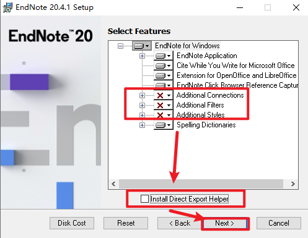Screen dimensions: 308x238
Task: Click the Disk Cost button
Action: click(72, 223)
